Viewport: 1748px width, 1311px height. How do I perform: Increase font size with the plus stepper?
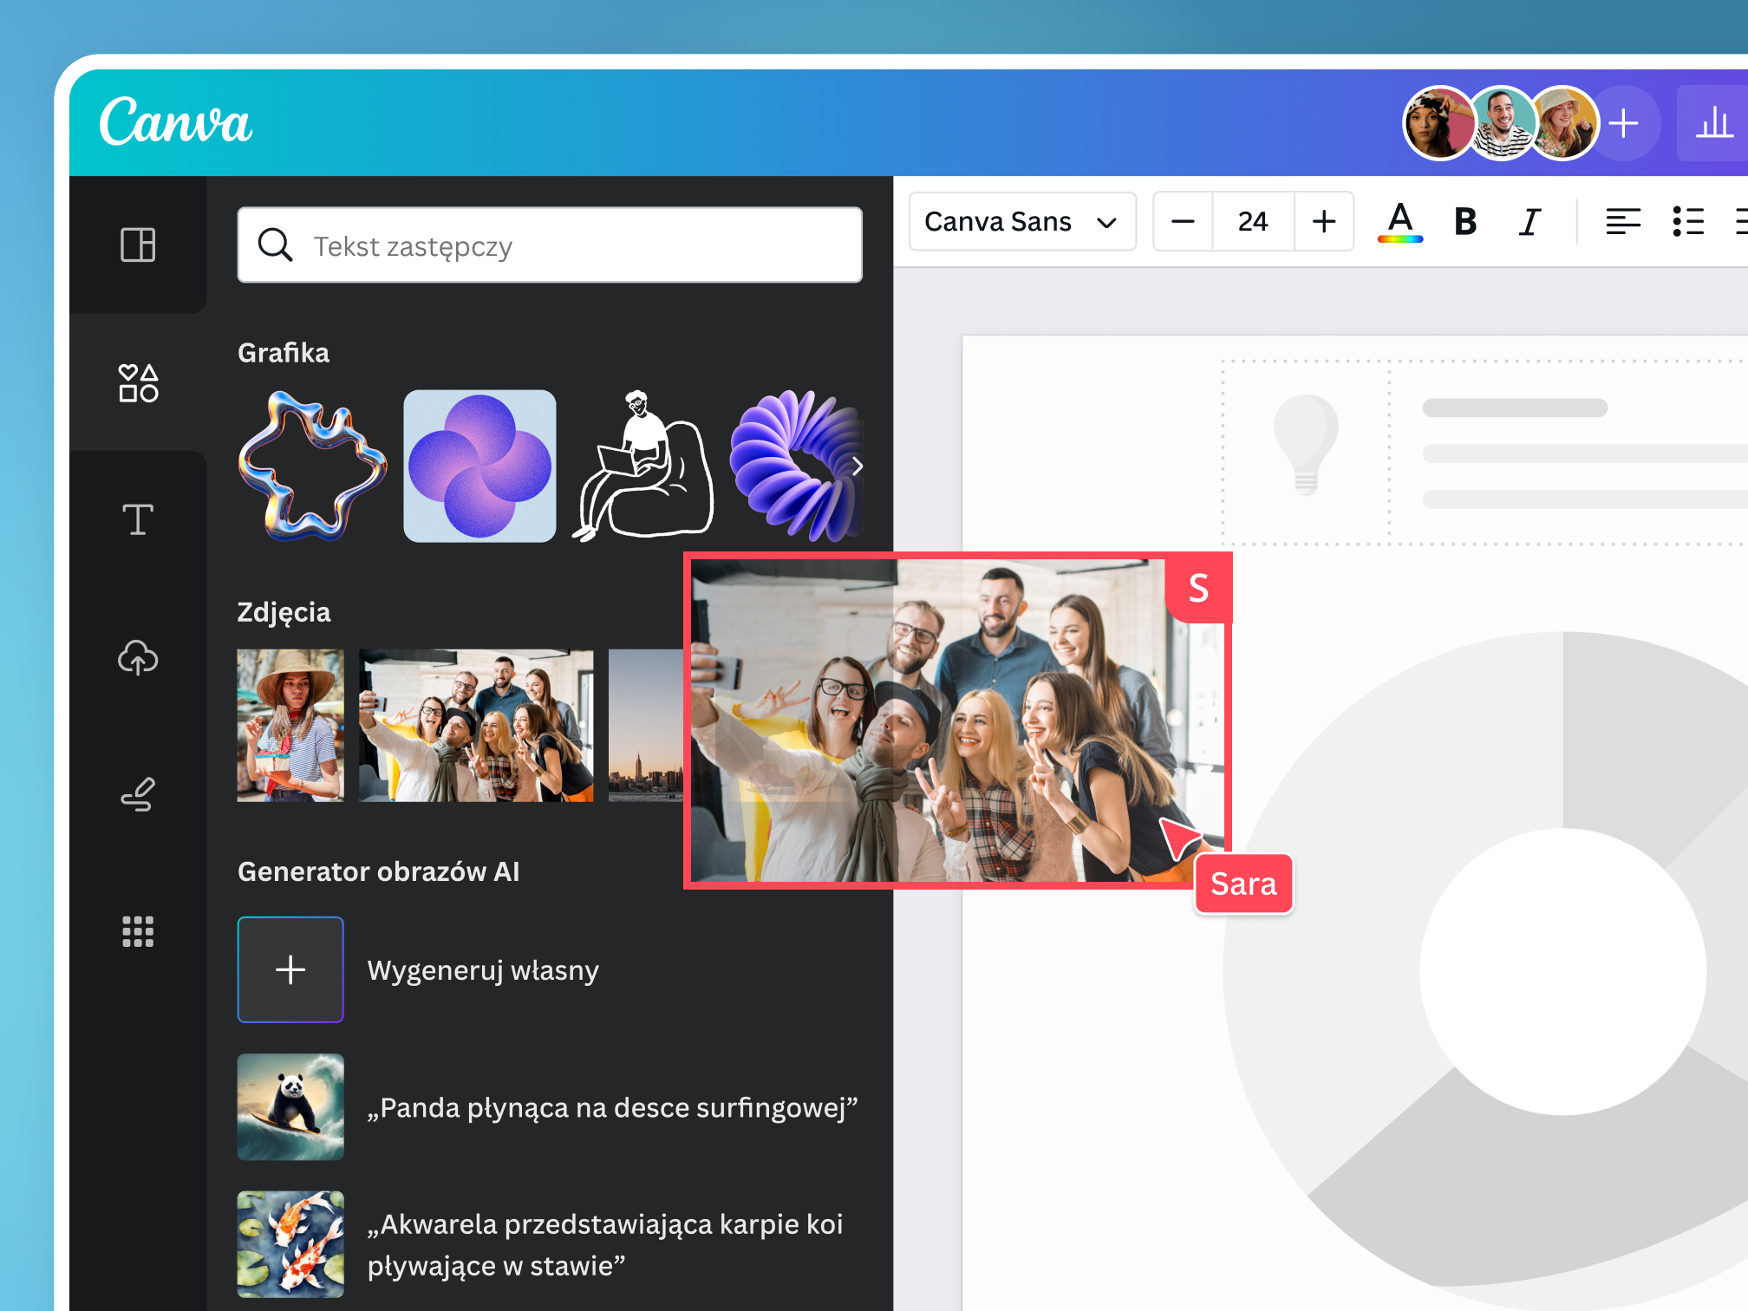[1324, 222]
